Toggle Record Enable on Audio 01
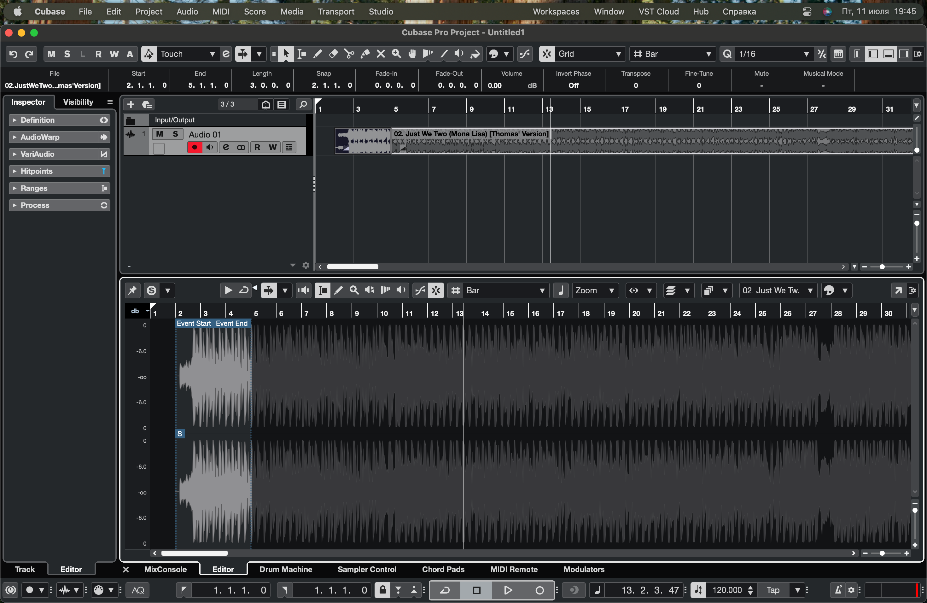 pyautogui.click(x=194, y=147)
